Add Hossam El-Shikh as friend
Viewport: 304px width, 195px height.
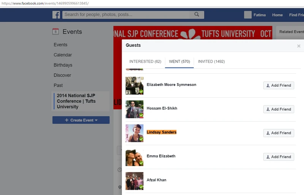point(279,109)
